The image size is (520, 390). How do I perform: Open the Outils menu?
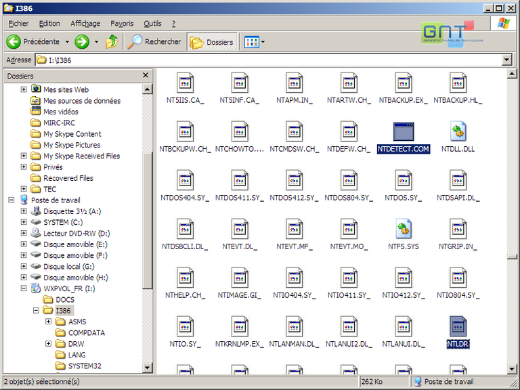coord(152,24)
